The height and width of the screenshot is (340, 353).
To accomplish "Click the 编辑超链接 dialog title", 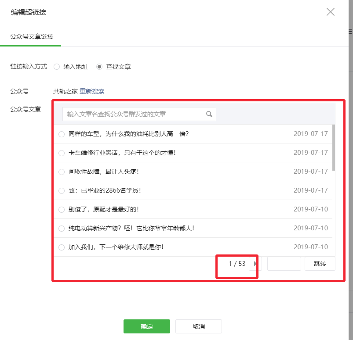I will pyautogui.click(x=29, y=12).
